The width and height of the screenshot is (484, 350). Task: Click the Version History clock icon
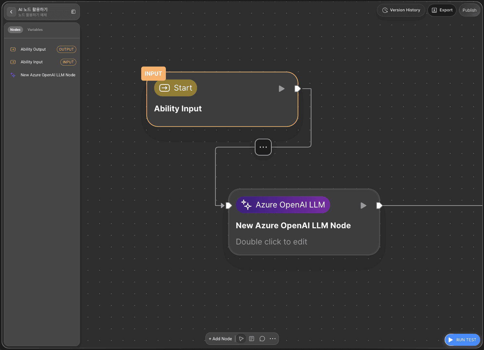(385, 10)
